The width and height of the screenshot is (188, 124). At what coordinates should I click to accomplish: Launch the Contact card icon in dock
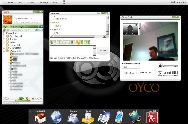pyautogui.click(x=73, y=118)
